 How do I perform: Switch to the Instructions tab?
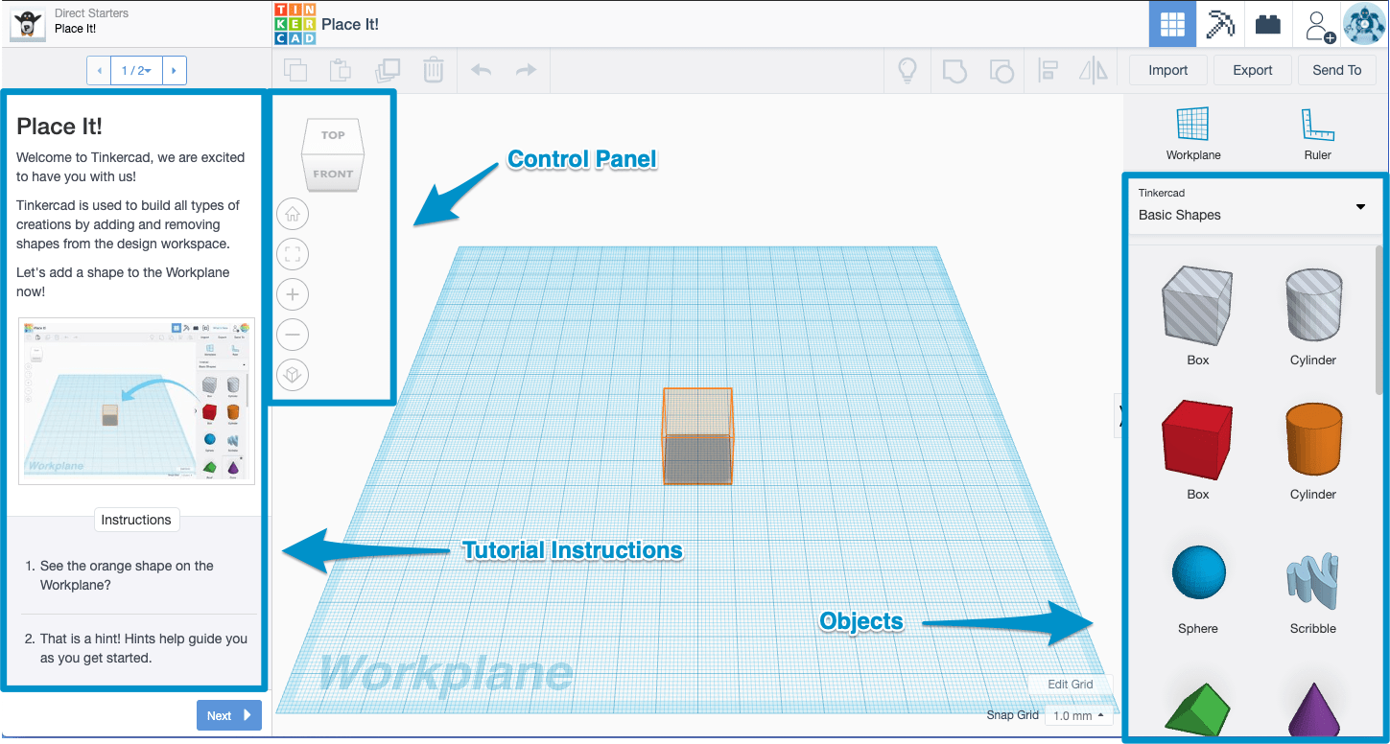click(x=136, y=519)
